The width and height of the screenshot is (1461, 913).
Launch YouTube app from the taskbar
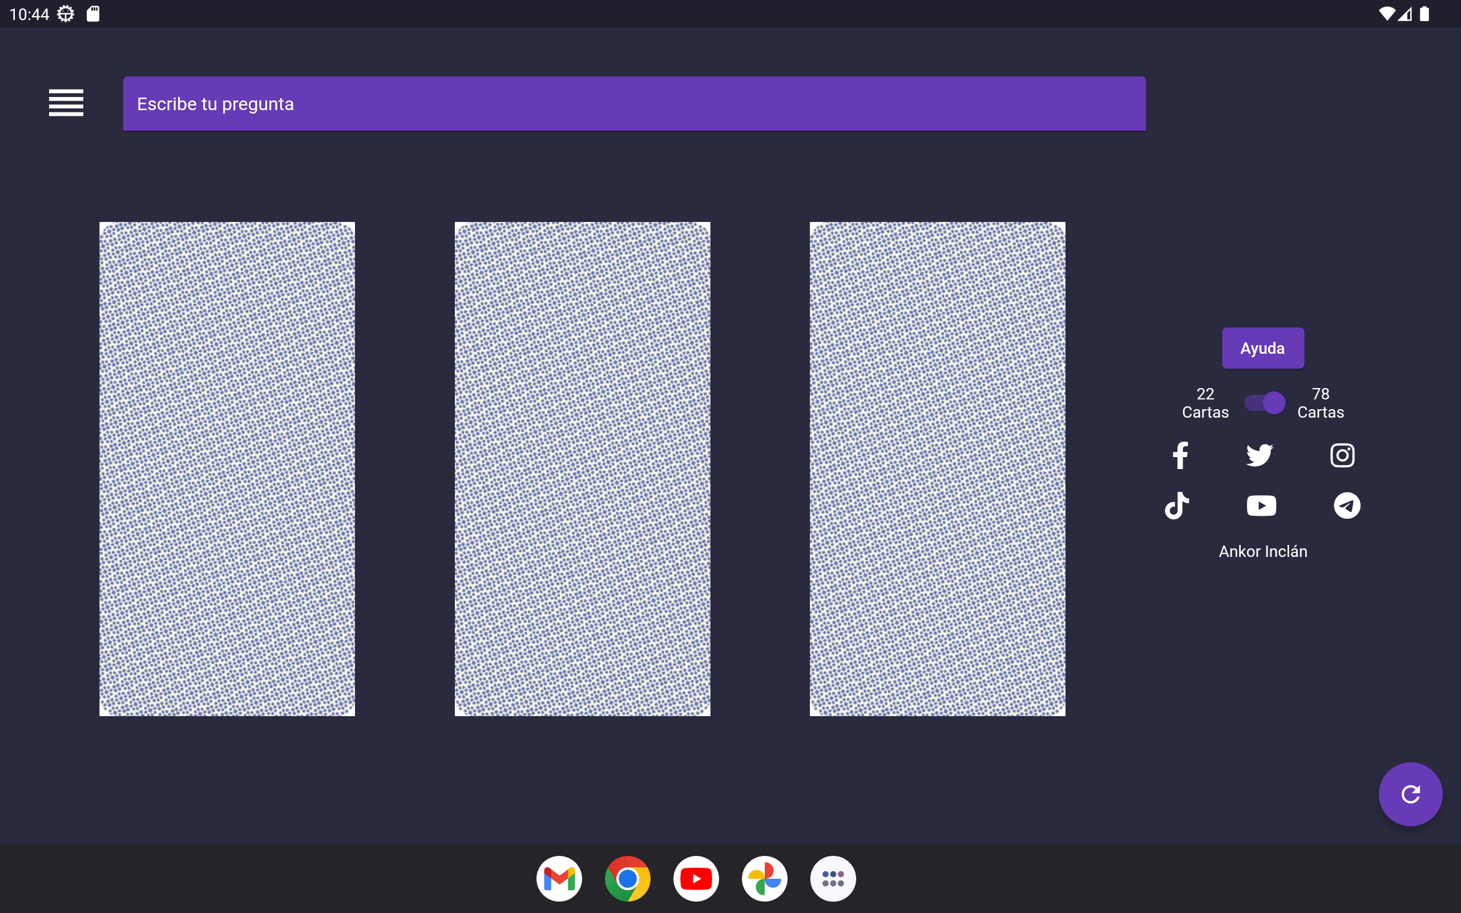[696, 879]
